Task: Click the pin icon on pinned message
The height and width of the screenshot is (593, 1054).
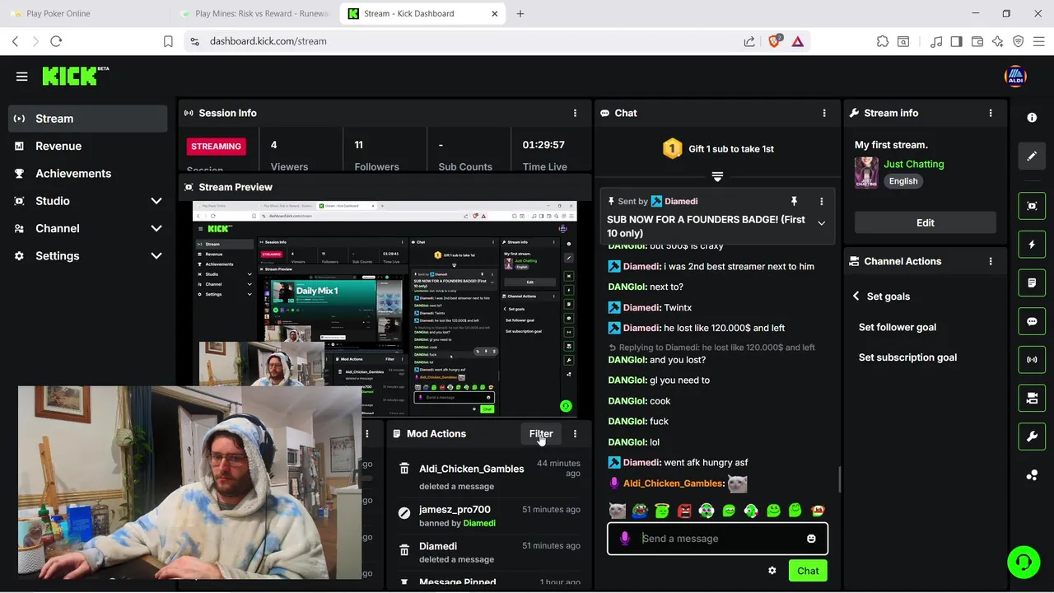Action: point(794,201)
